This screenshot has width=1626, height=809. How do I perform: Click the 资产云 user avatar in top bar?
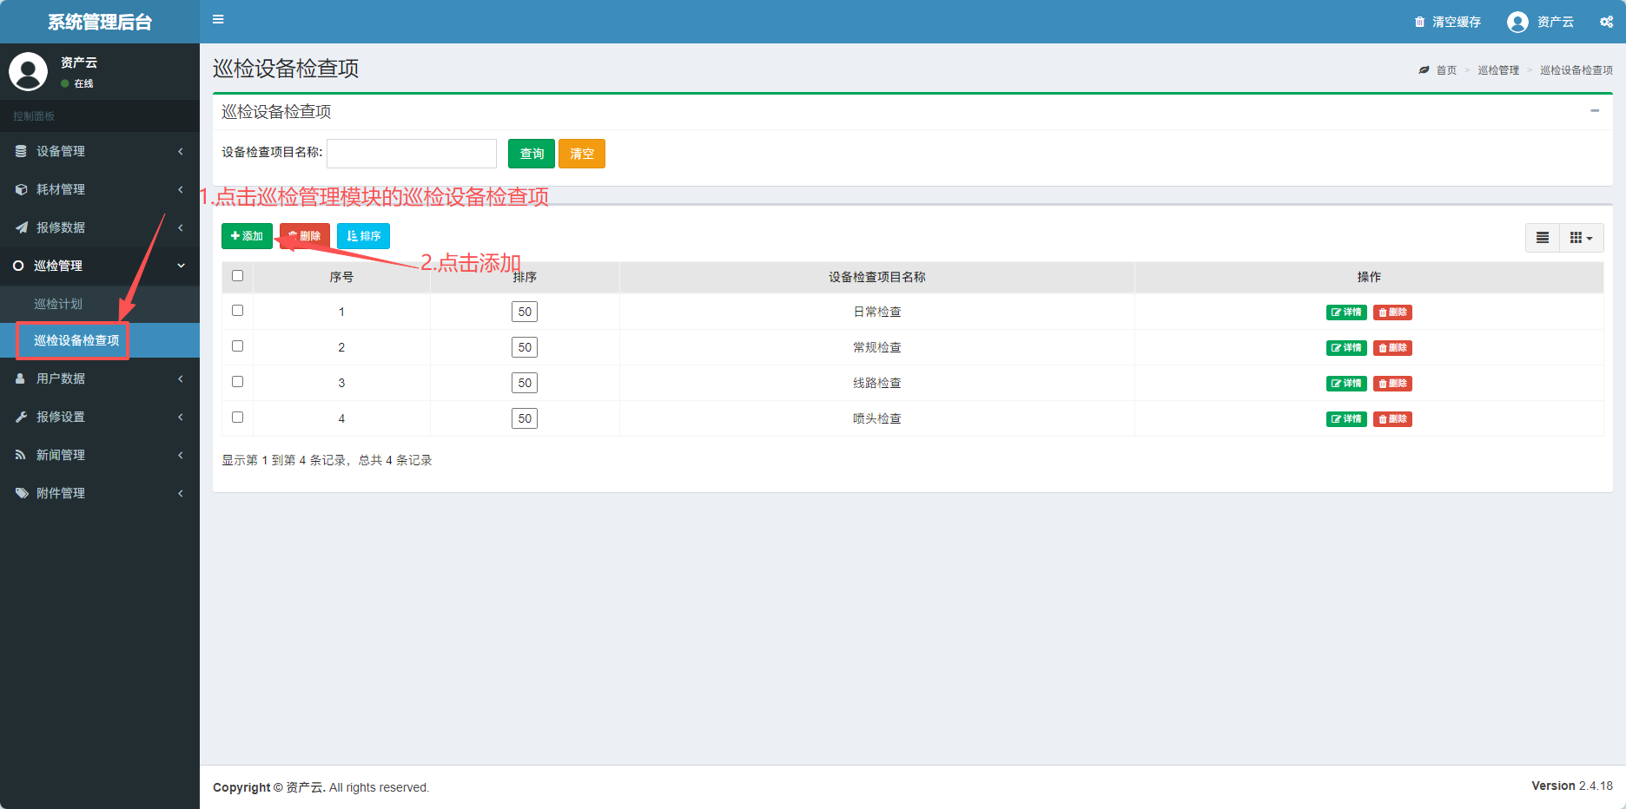pyautogui.click(x=1517, y=22)
